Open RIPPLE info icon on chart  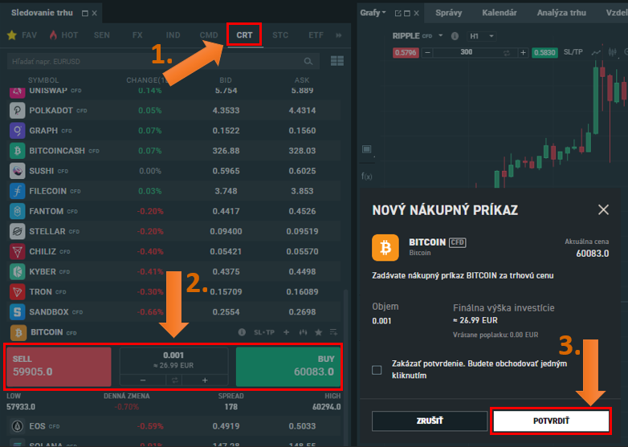[455, 36]
